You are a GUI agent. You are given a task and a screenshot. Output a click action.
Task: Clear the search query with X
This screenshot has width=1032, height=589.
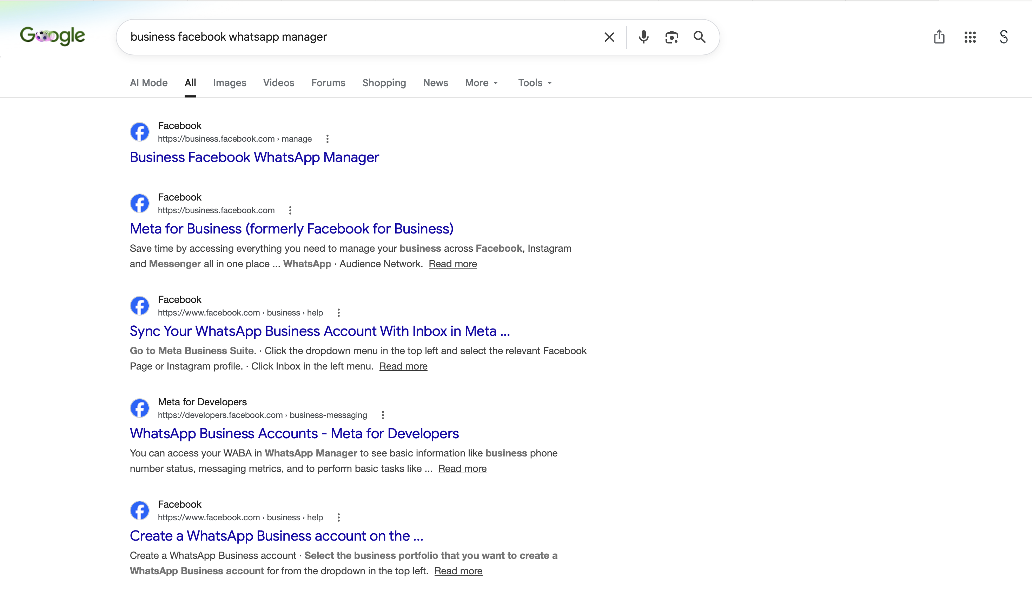(609, 37)
